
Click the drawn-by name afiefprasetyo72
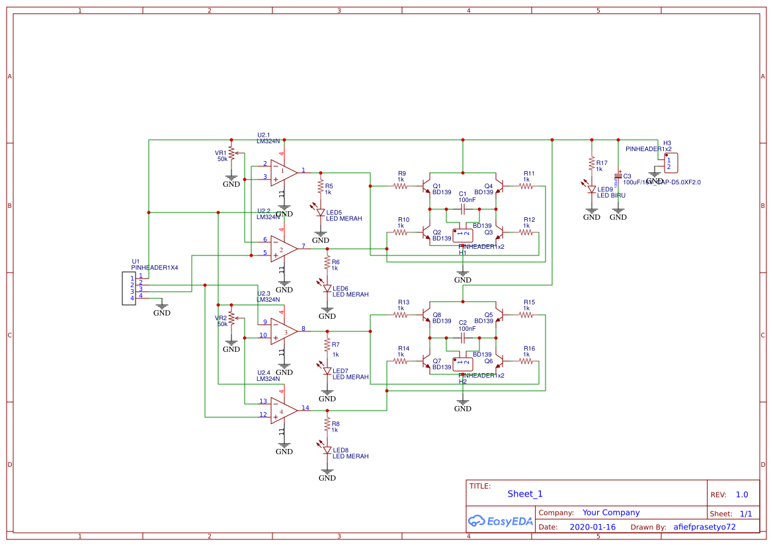coord(704,527)
